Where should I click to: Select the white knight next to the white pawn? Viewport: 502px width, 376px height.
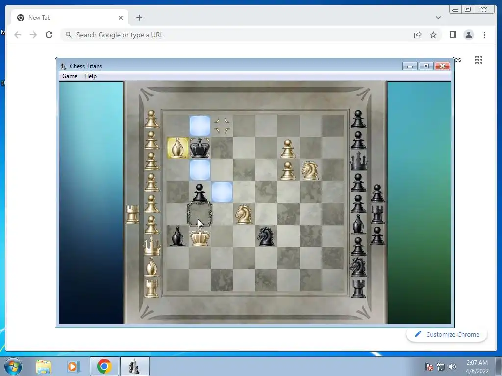click(x=310, y=170)
